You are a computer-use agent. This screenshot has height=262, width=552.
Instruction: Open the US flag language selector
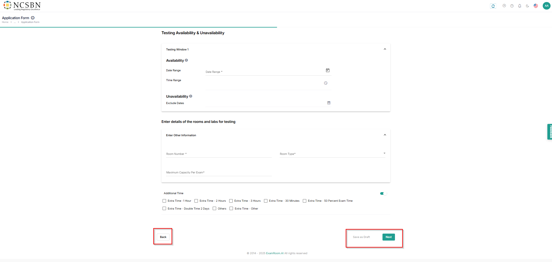tap(536, 6)
